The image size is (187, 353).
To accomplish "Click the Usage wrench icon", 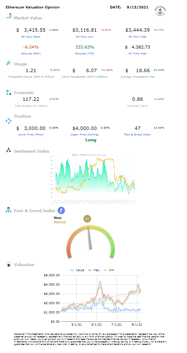I will point(8,63).
